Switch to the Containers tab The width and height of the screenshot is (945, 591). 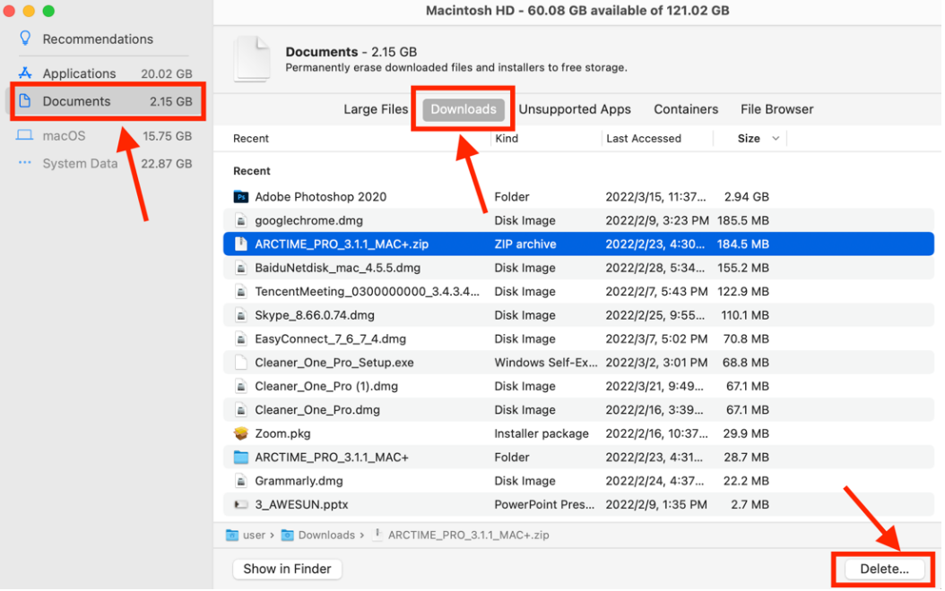coord(686,109)
